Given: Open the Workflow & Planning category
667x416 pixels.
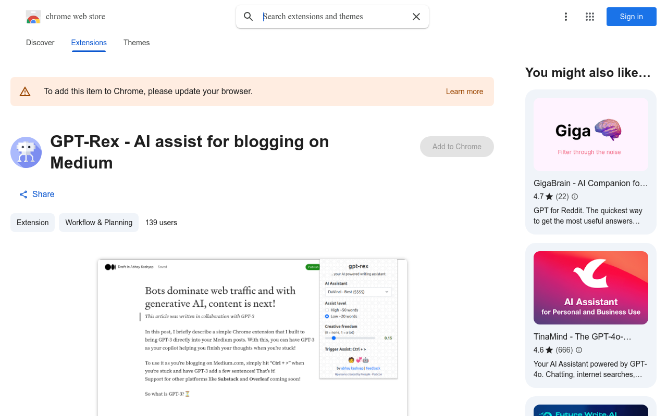Looking at the screenshot, I should click(x=98, y=223).
